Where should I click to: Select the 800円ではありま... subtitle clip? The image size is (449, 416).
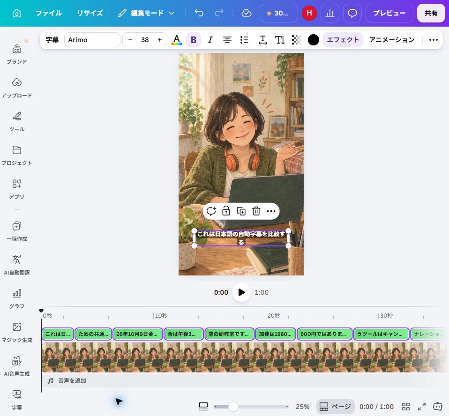[x=325, y=334]
